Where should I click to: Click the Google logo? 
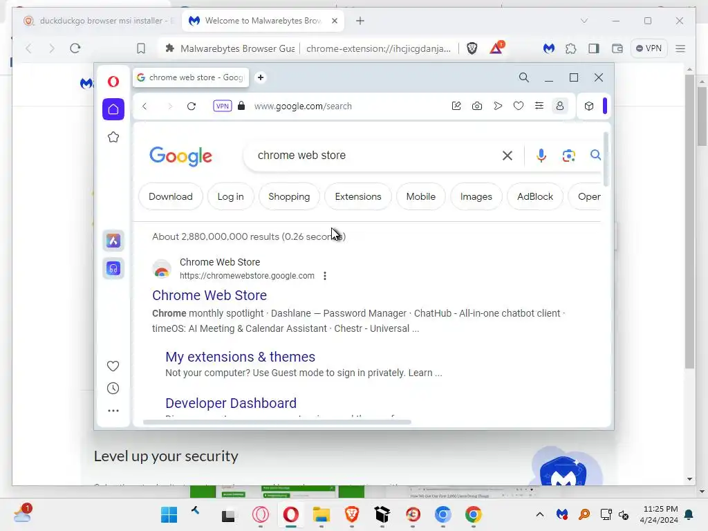pos(180,157)
